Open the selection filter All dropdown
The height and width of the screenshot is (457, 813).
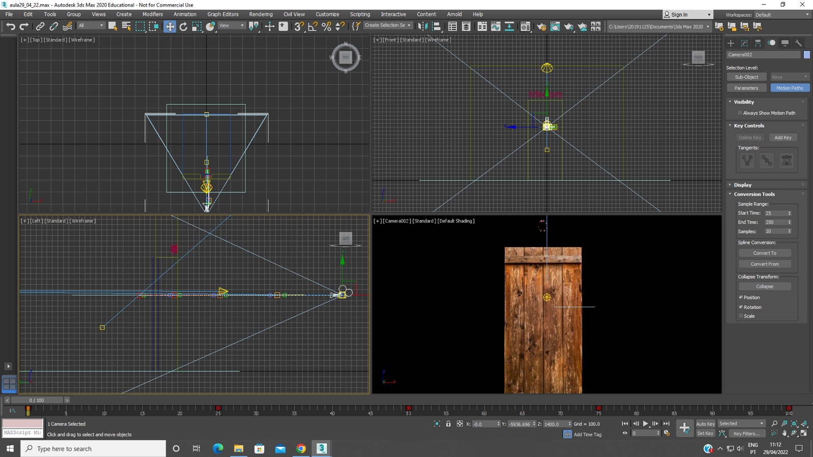91,25
